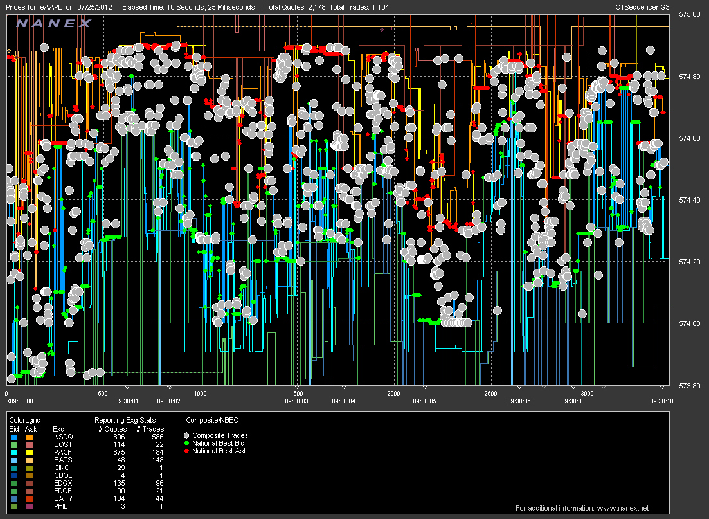Click the PHIL exchange label
The image size is (709, 519).
(x=61, y=506)
